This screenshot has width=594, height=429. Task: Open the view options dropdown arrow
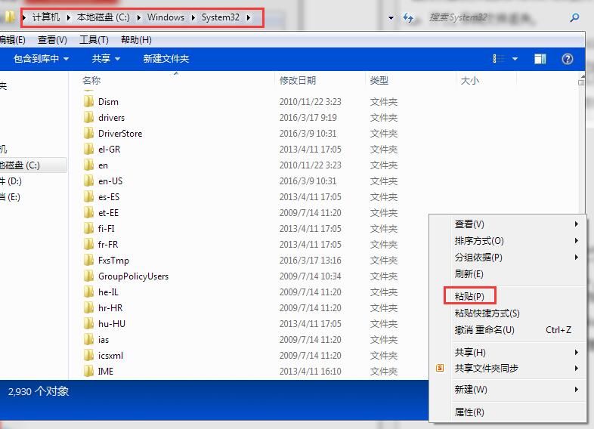click(x=515, y=59)
